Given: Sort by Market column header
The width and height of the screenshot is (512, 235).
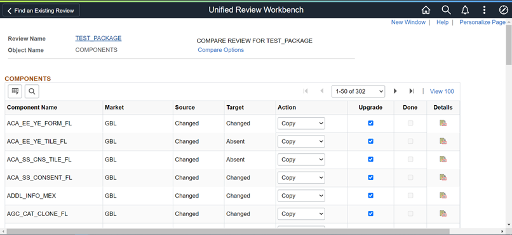Looking at the screenshot, I should coord(114,108).
